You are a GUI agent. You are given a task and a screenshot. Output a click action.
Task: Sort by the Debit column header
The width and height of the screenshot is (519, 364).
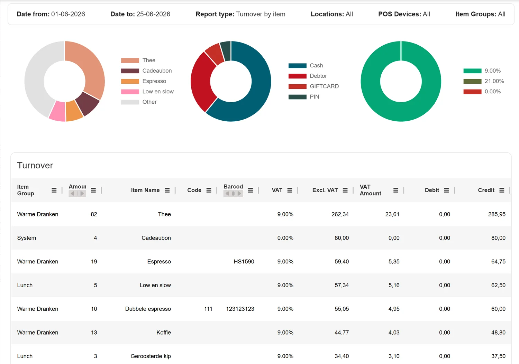[x=432, y=190]
